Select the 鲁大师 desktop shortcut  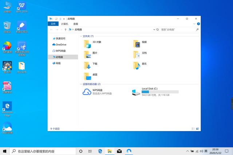pyautogui.click(x=7, y=68)
